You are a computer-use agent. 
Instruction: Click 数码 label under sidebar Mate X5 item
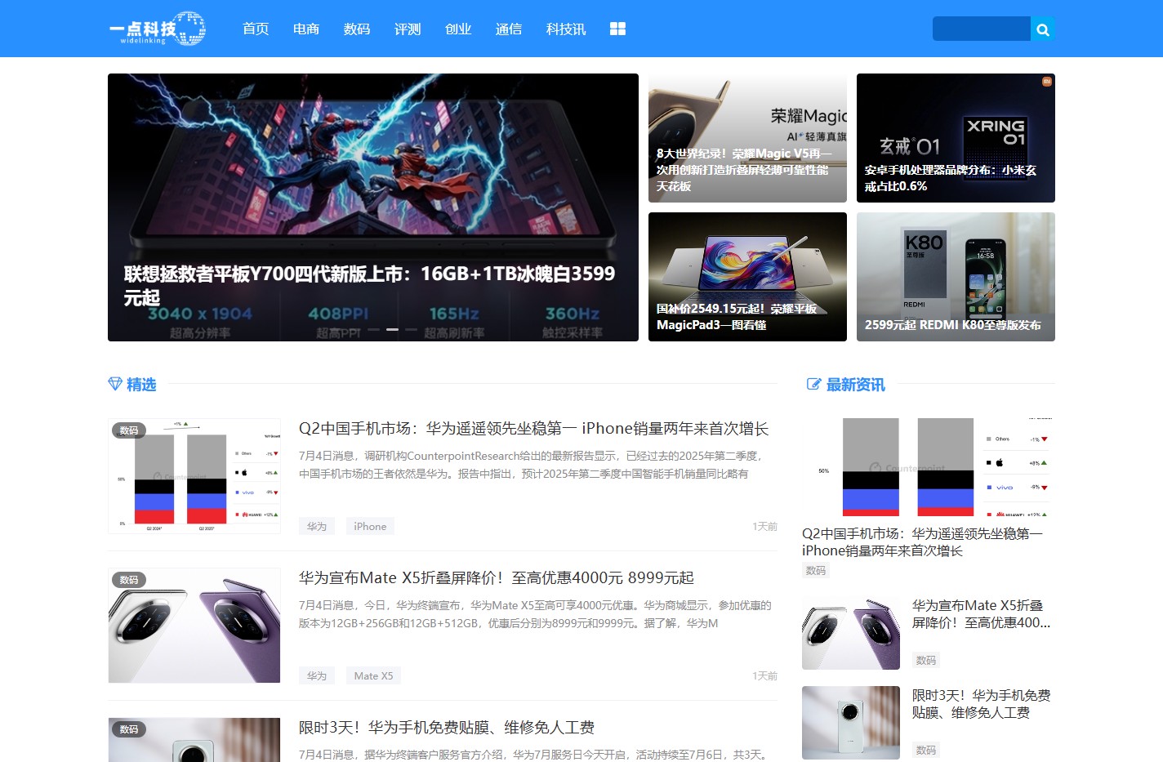point(926,660)
